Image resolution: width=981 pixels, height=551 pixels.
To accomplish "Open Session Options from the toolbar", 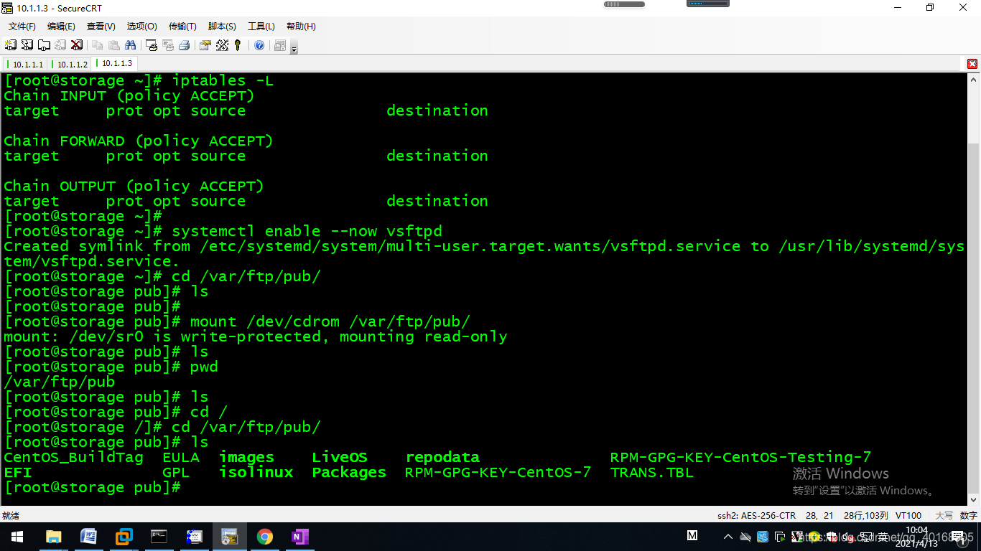I will coord(205,45).
